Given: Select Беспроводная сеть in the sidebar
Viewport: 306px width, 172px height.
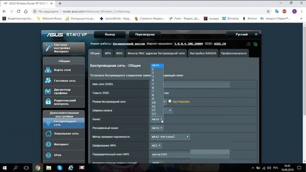Looking at the screenshot, I should tap(64, 123).
